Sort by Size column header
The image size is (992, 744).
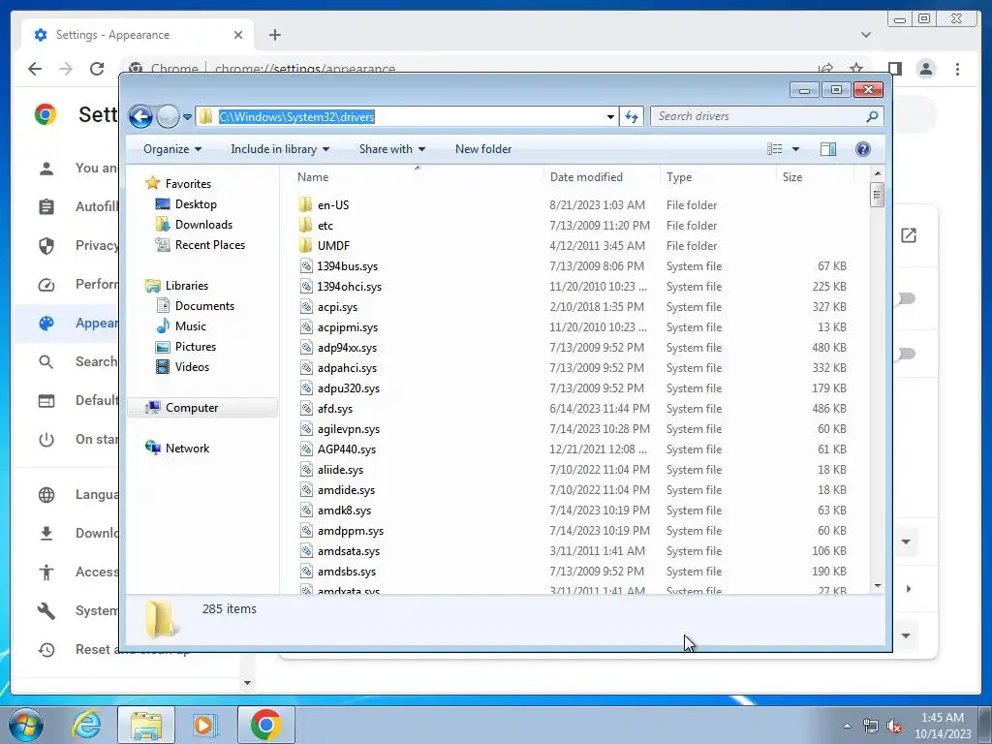792,177
